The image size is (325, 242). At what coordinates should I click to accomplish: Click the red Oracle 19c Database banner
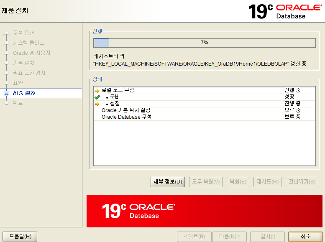[205, 211]
